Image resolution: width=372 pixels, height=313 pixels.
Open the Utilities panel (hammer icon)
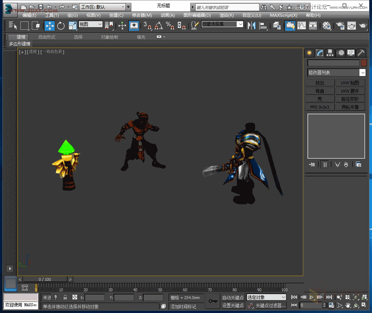click(x=361, y=53)
